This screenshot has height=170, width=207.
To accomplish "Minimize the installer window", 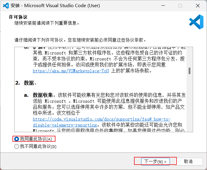I will 163,6.
